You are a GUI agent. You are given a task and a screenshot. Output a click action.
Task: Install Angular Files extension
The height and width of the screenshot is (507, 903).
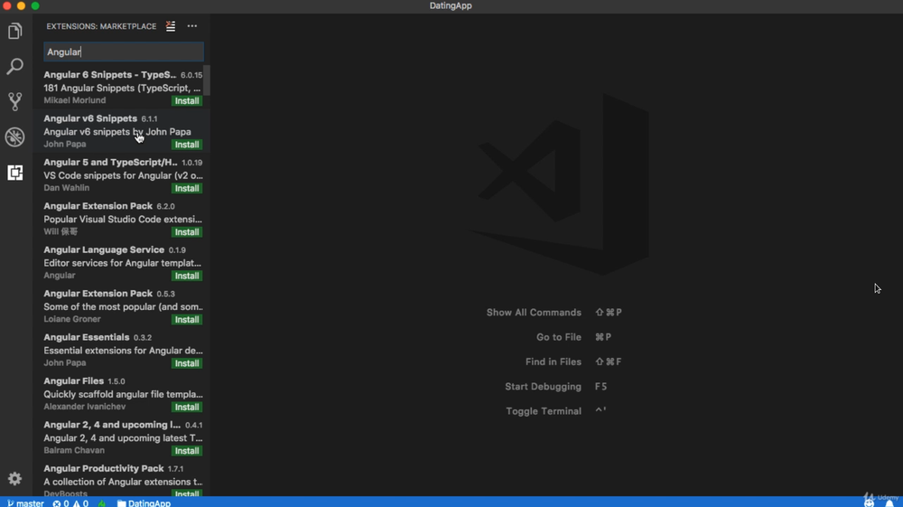187,408
